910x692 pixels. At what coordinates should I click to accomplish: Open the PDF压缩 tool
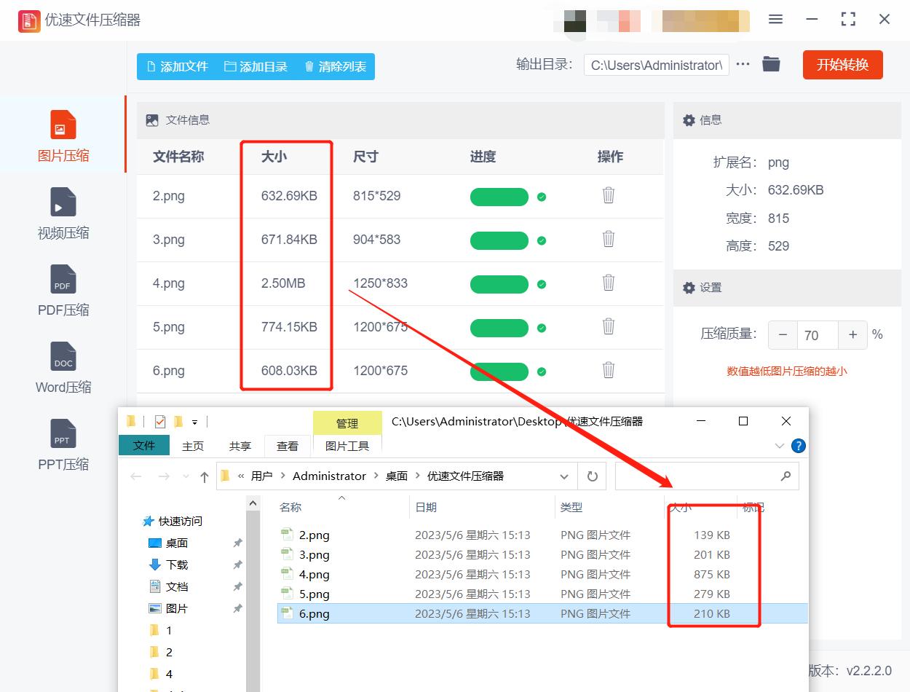click(x=63, y=279)
